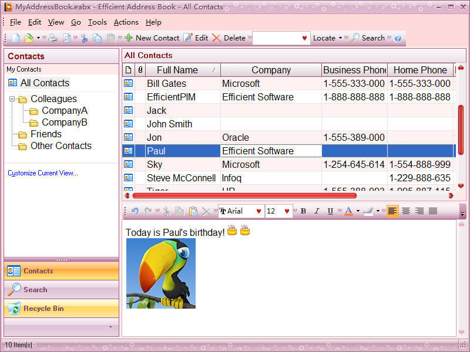Switch to Recycle Bin pane
Viewport: 470px width, 352px height.
62,309
